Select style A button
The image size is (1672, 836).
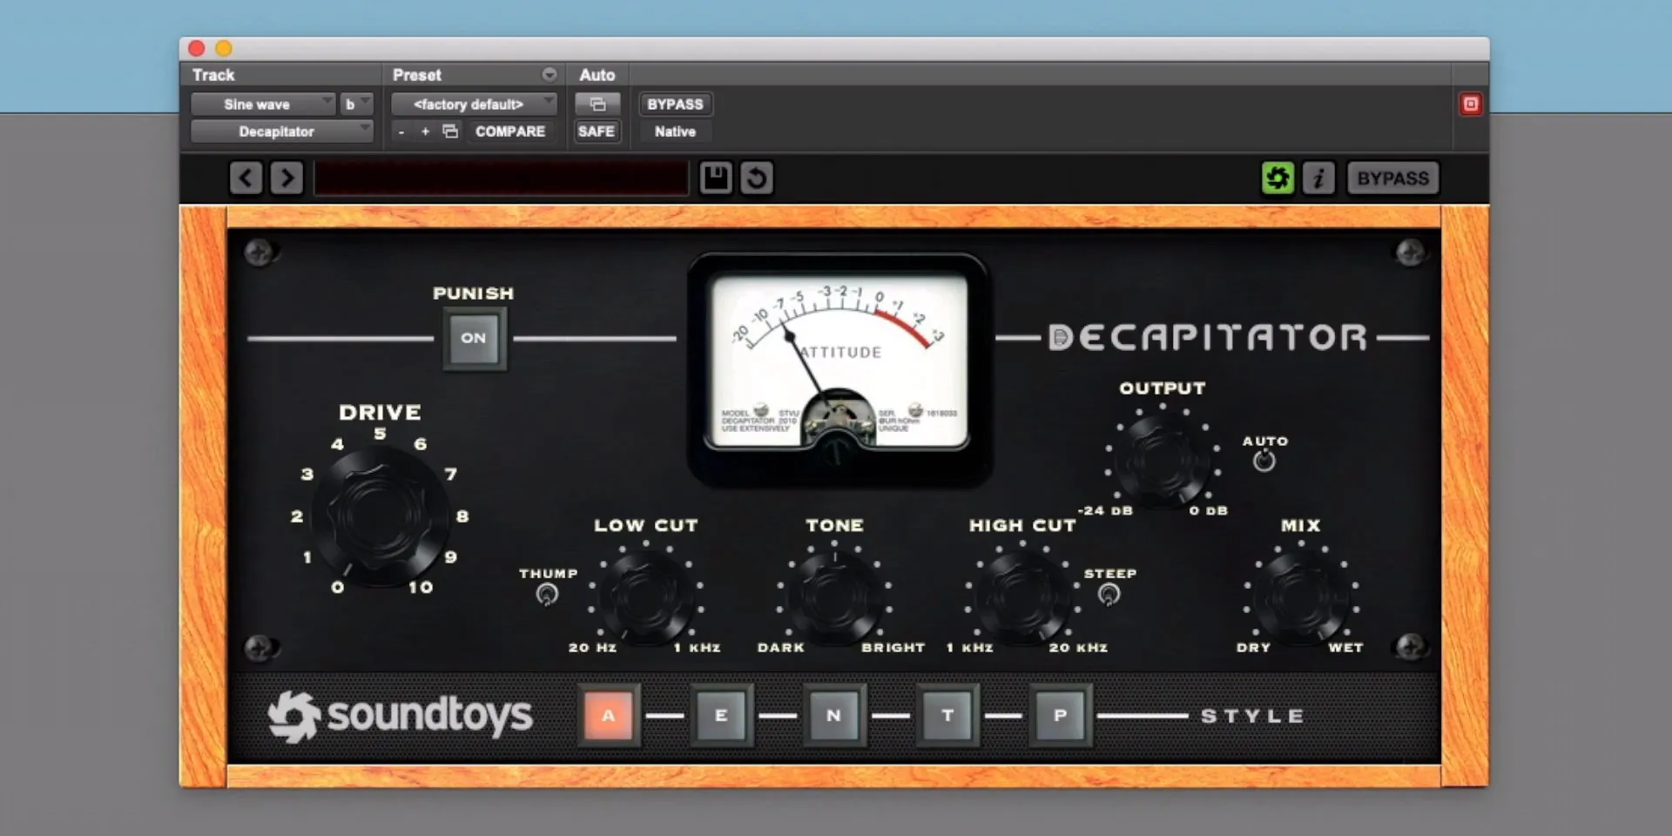609,715
